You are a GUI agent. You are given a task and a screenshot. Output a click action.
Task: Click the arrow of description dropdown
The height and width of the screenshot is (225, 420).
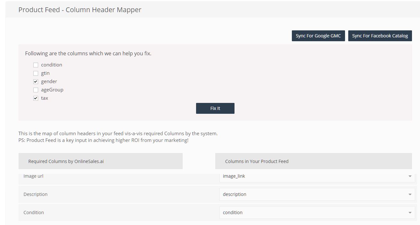click(410, 195)
